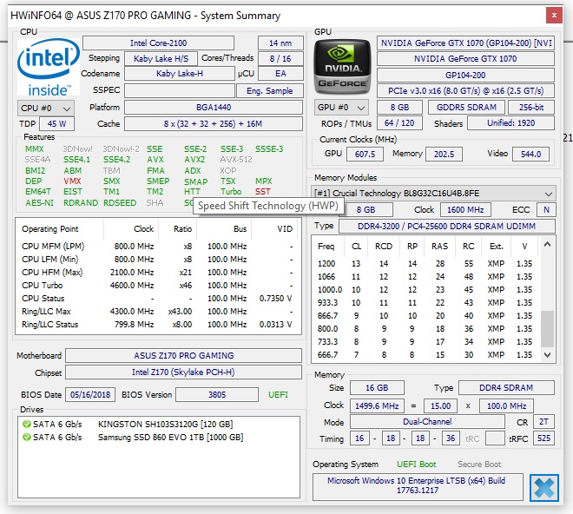Select the Kaby Lake H/S stepping value
Image resolution: width=573 pixels, height=514 pixels.
[x=161, y=58]
